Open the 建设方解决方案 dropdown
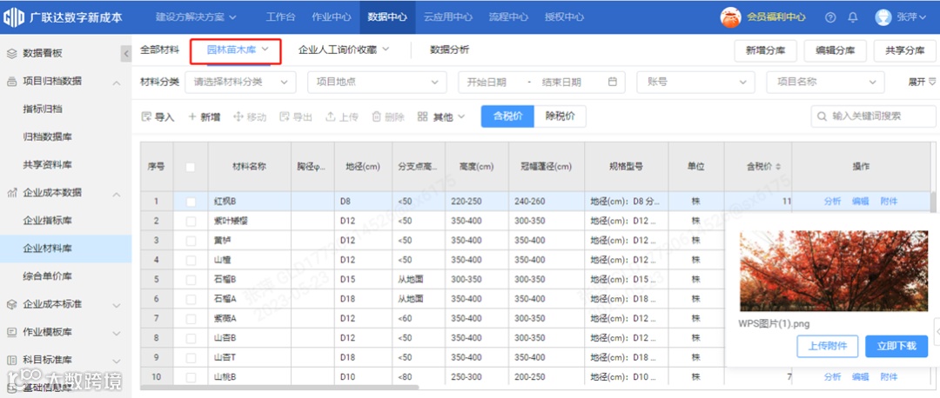Image resolution: width=940 pixels, height=398 pixels. click(196, 17)
